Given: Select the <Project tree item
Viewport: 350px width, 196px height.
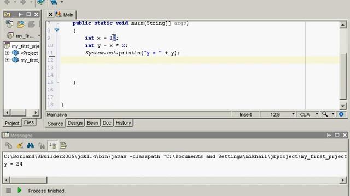Looking at the screenshot, I should (29, 53).
